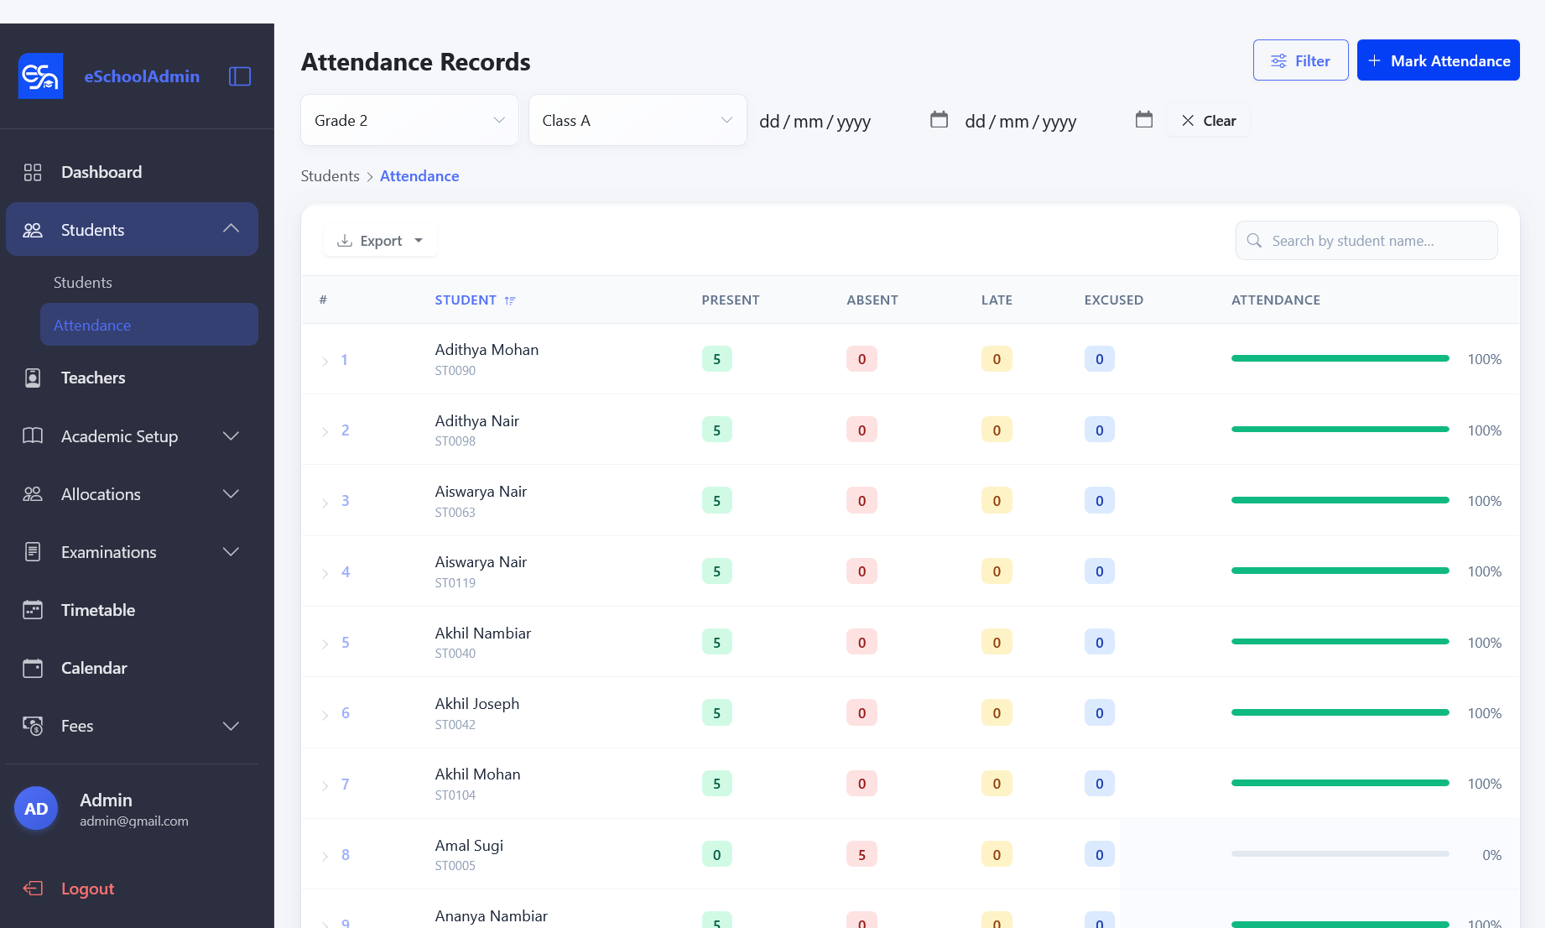Open Teachers section icon
Viewport: 1546px width, 928px height.
click(33, 378)
